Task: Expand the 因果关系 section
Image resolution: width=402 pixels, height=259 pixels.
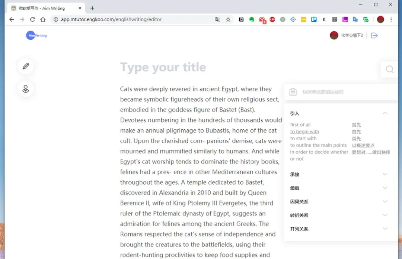Action: point(385,201)
